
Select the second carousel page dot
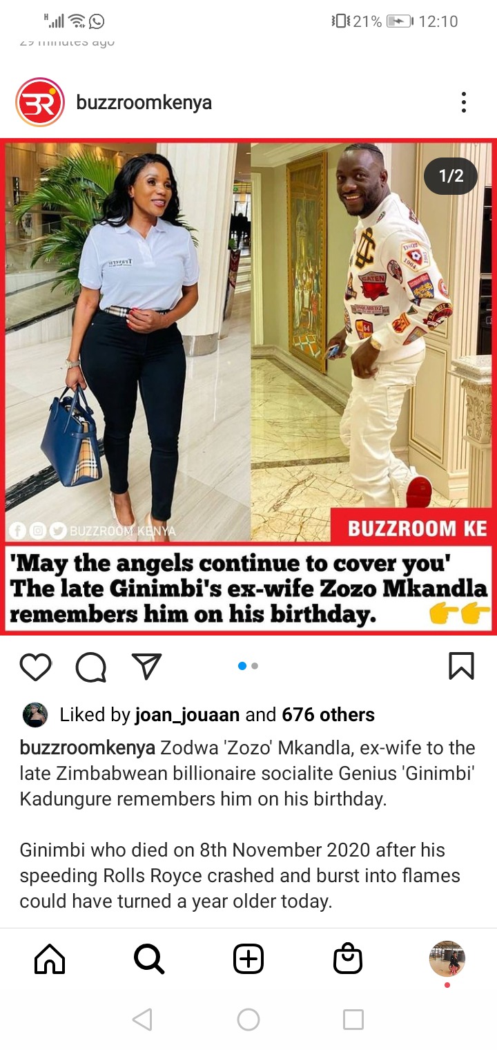[255, 666]
